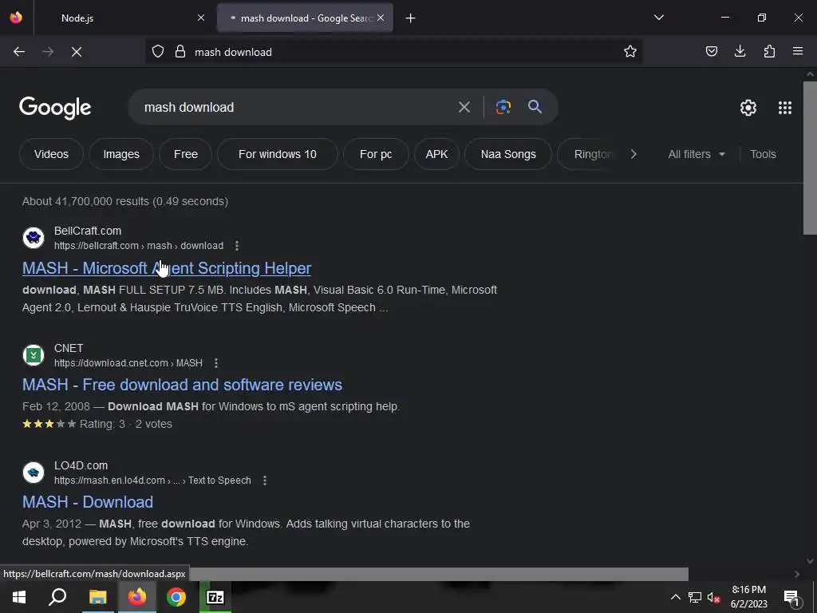Viewport: 817px width, 613px height.
Task: Show hidden system tray icons
Action: click(x=675, y=597)
